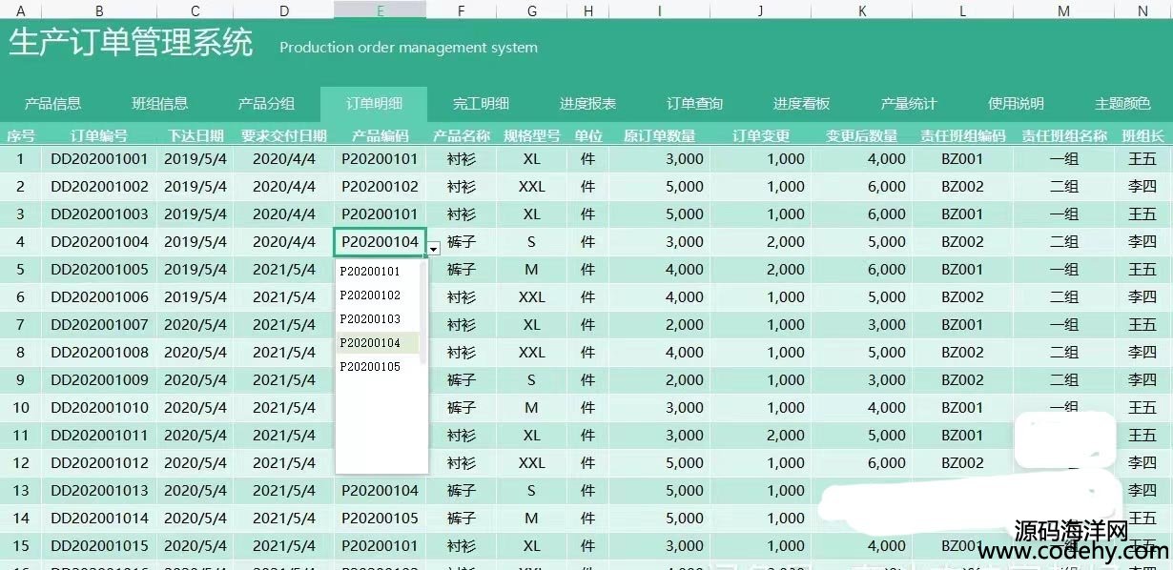
Task: Click the 责任班组名称 header cell
Action: [1064, 136]
